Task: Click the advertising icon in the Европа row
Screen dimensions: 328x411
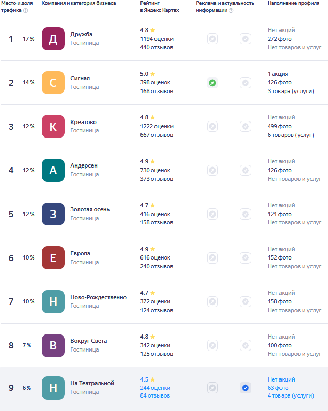Action: (x=212, y=257)
